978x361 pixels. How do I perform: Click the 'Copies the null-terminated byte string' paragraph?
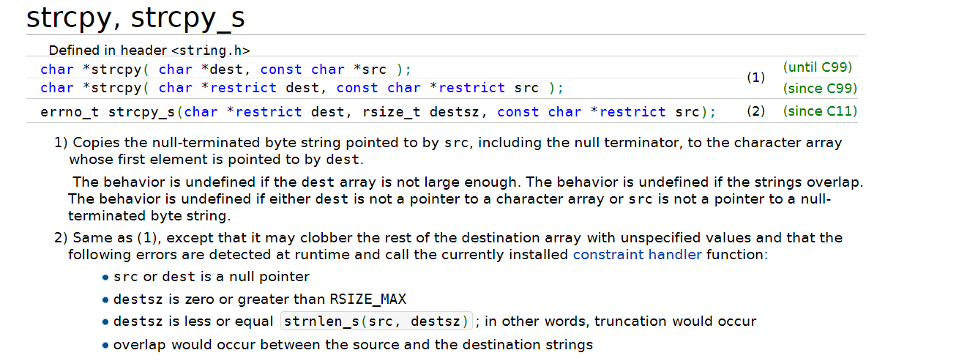[x=448, y=151]
